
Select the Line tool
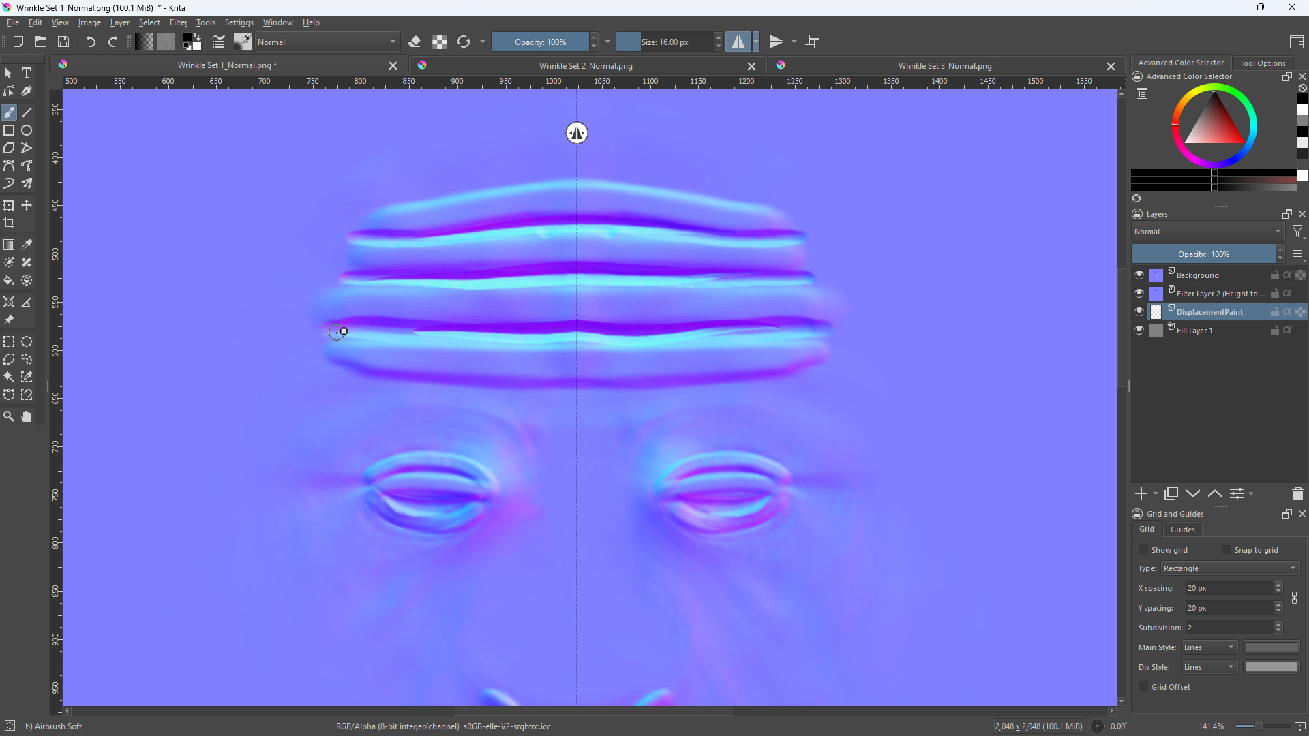(x=27, y=112)
